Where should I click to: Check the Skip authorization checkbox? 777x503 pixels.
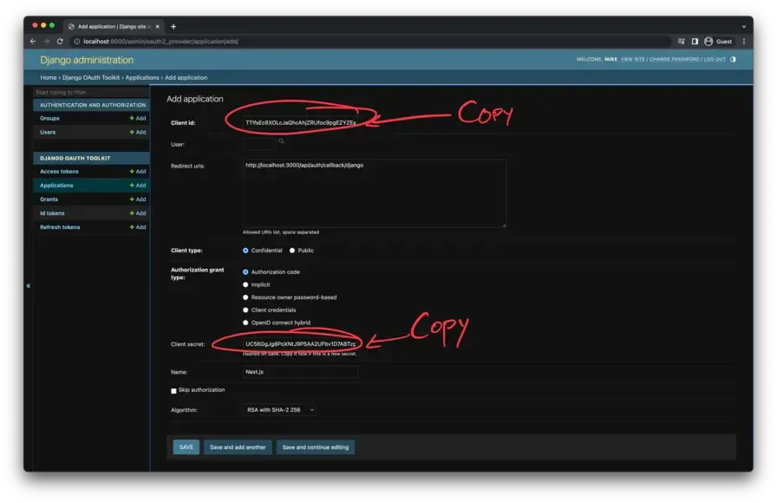[174, 391]
